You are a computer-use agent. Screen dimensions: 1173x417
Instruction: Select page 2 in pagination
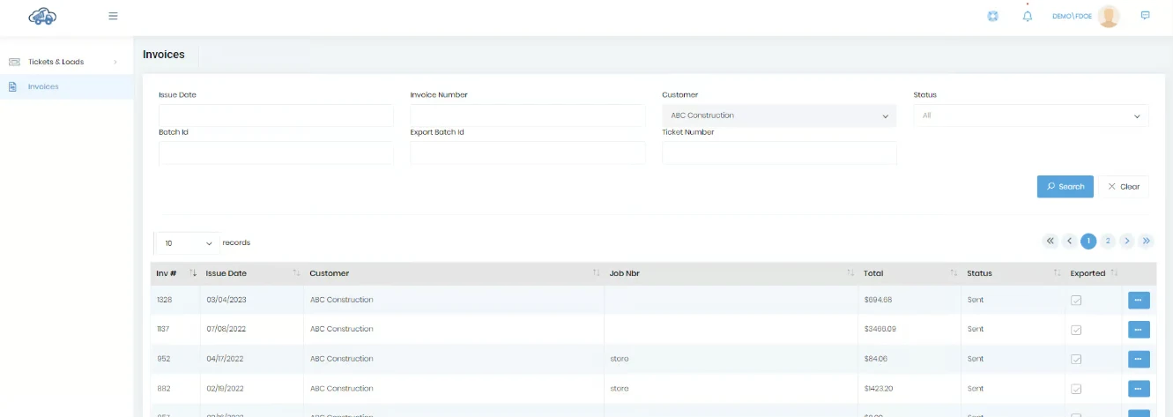pyautogui.click(x=1108, y=241)
